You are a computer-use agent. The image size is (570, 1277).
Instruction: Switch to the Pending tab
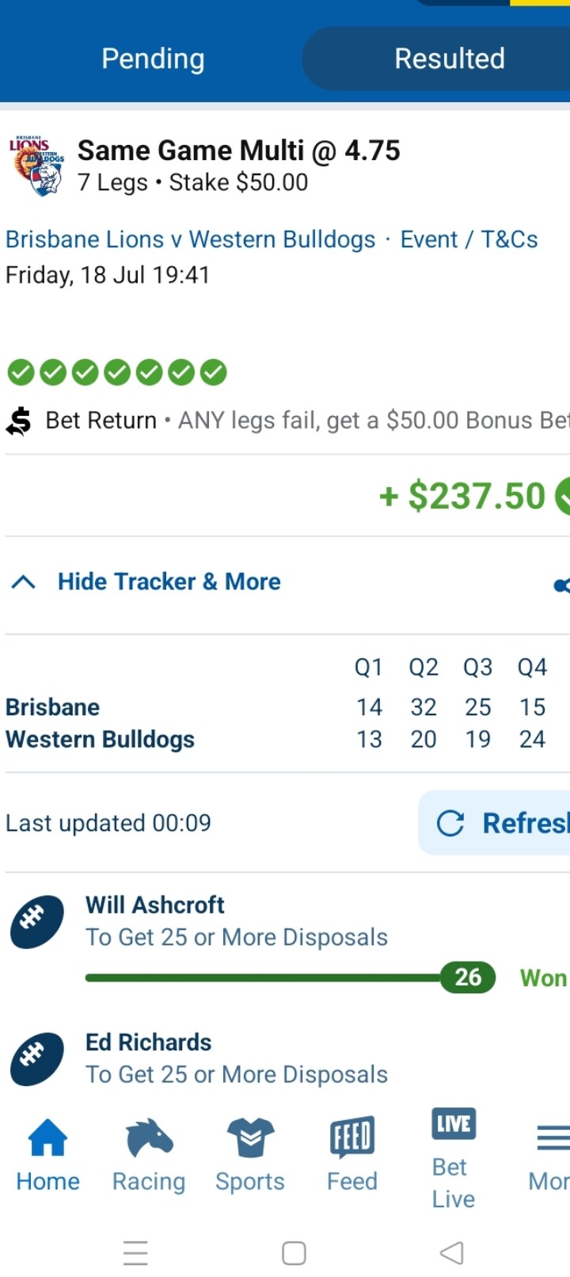pyautogui.click(x=153, y=59)
